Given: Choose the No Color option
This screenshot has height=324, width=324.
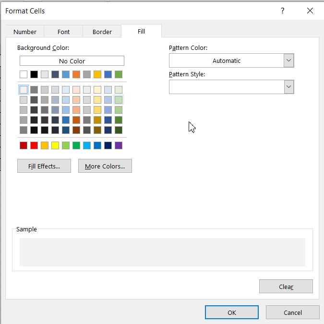Looking at the screenshot, I should [72, 61].
